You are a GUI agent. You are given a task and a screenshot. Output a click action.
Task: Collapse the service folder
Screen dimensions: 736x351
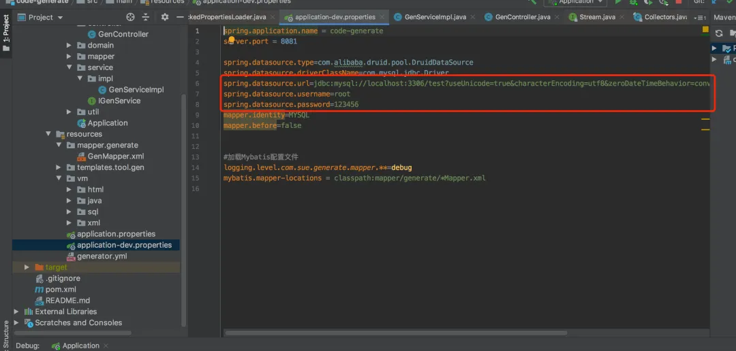[x=70, y=67]
